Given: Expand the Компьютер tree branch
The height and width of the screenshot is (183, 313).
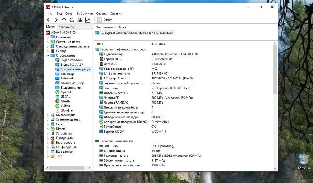Looking at the screenshot, I should (x=48, y=37).
